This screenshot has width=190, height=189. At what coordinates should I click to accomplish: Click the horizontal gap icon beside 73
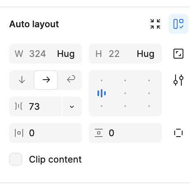click(x=19, y=106)
